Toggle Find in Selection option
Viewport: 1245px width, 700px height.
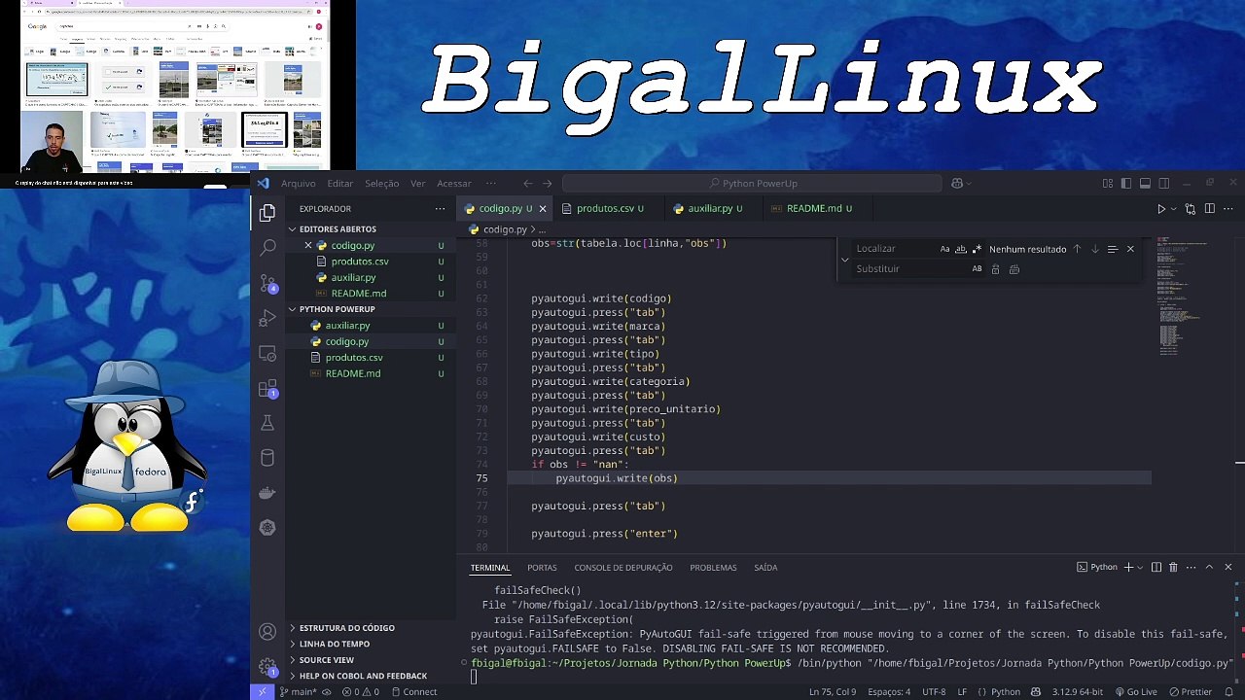pos(1113,249)
